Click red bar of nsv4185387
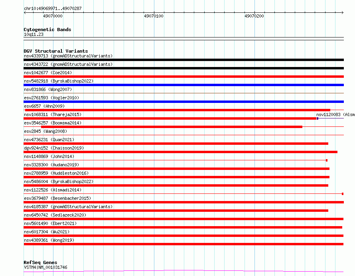Screen dimensions: 355x276 coord(176,211)
